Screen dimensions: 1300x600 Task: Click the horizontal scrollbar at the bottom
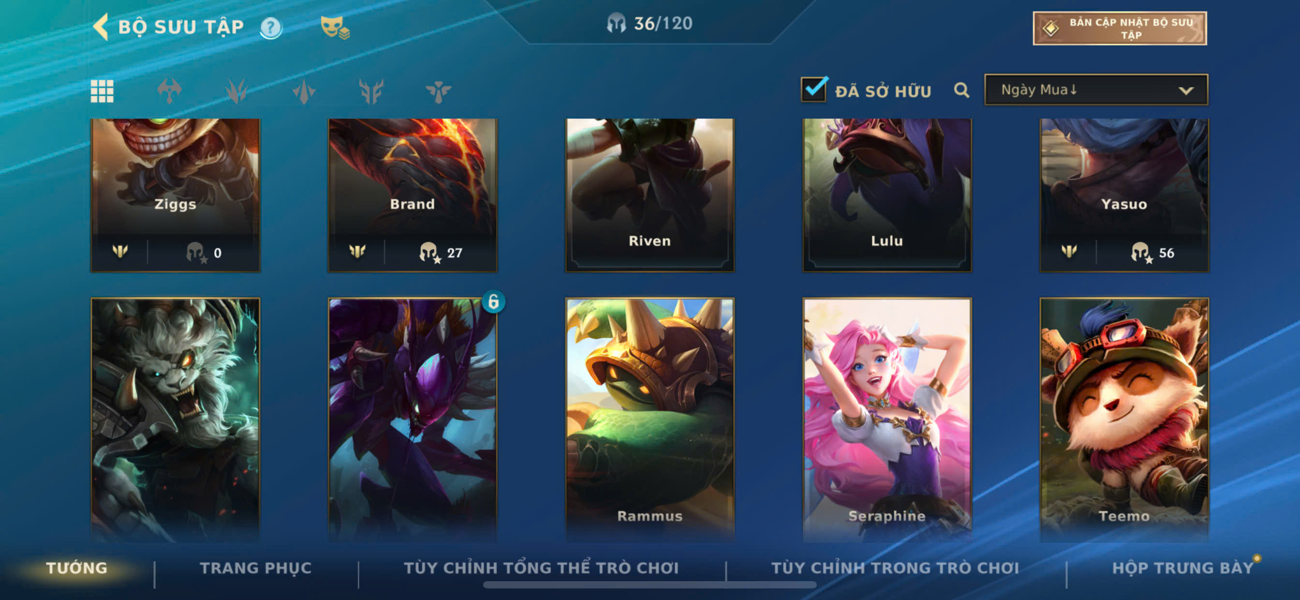click(x=650, y=585)
